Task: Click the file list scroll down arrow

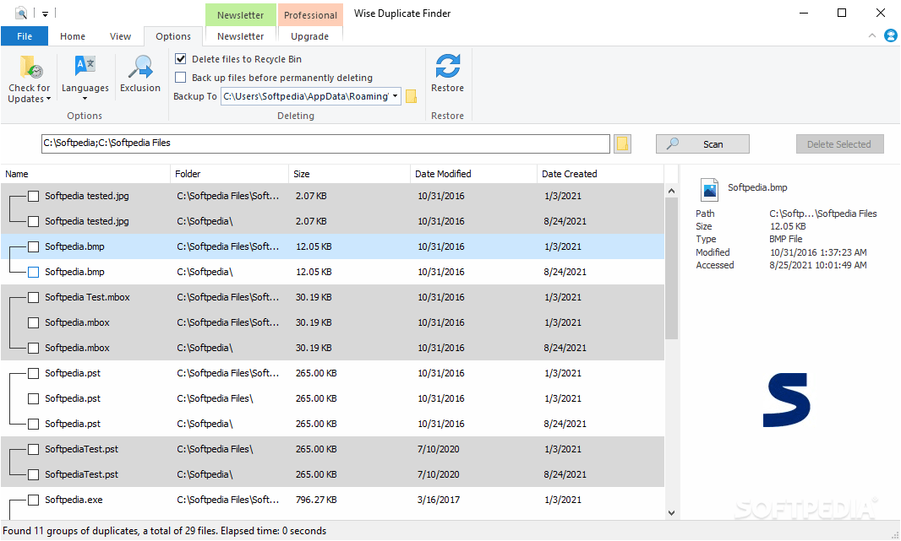Action: pyautogui.click(x=671, y=513)
